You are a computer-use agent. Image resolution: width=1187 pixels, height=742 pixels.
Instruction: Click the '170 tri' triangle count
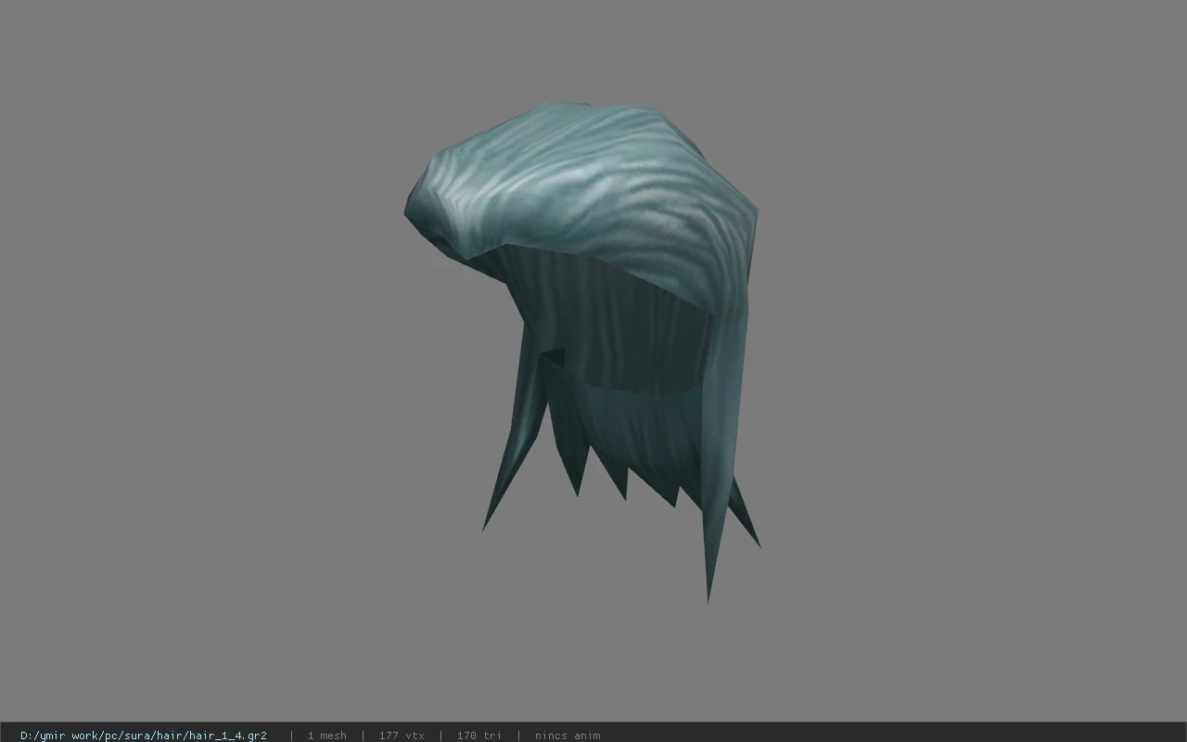click(479, 736)
